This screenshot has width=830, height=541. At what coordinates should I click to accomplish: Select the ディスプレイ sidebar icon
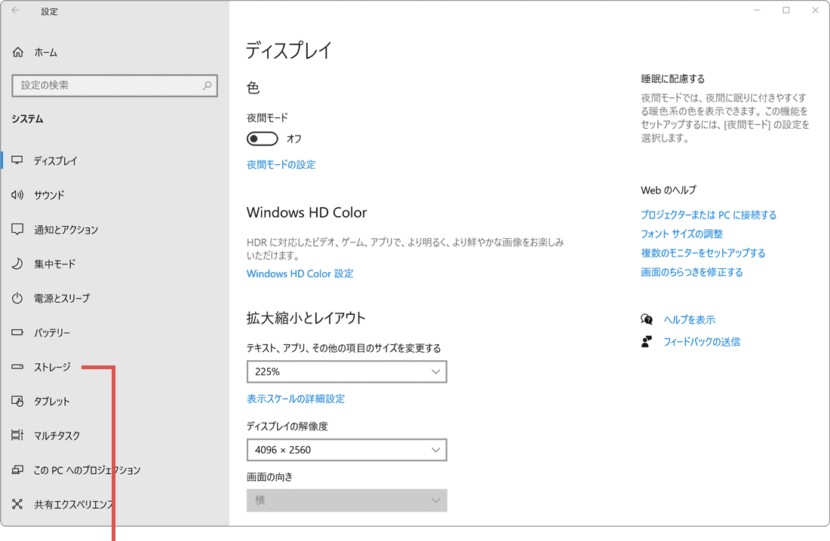17,160
